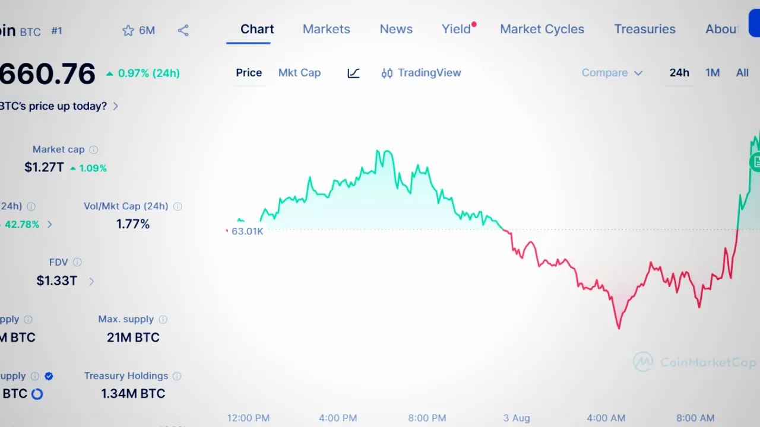This screenshot has height=427, width=760.
Task: Click Vol/Mkt Cap info icon
Action: [177, 206]
